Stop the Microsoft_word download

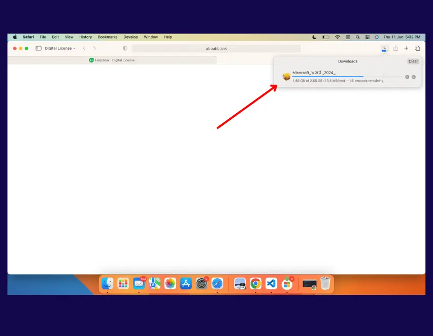point(407,77)
